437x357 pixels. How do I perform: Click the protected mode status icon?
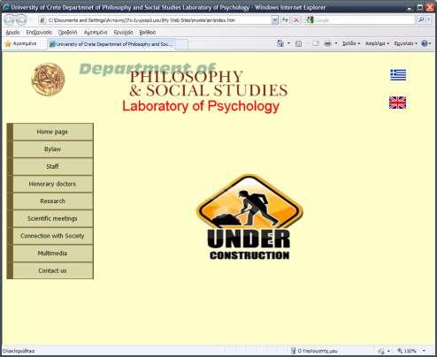point(381,351)
